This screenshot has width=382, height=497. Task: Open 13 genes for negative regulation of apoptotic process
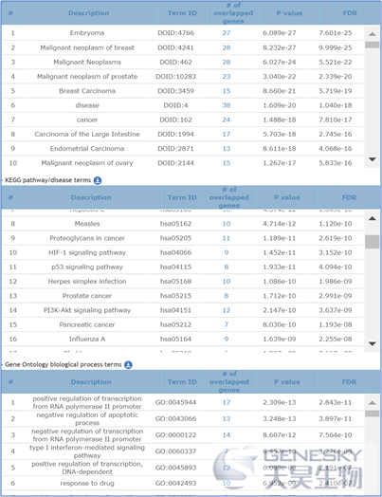click(227, 418)
